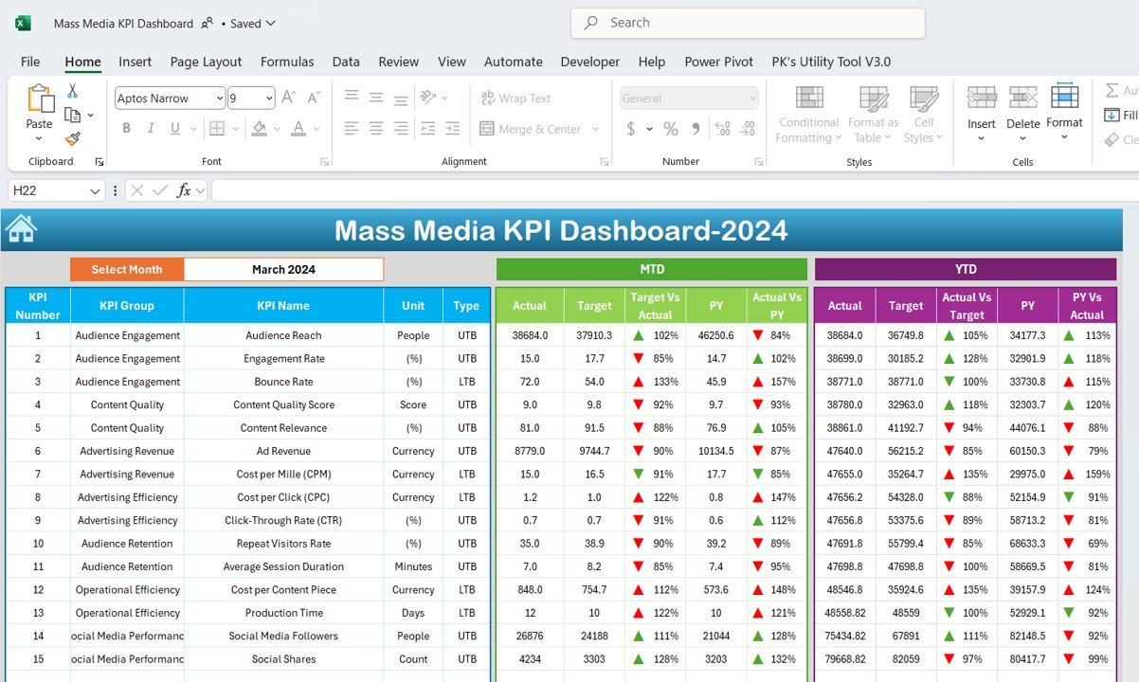Apply Accounting dollar format

pyautogui.click(x=630, y=129)
